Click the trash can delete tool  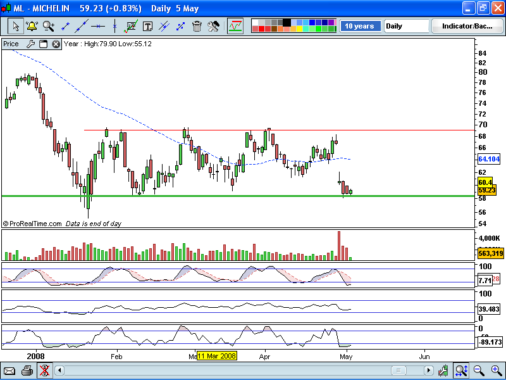point(197,26)
